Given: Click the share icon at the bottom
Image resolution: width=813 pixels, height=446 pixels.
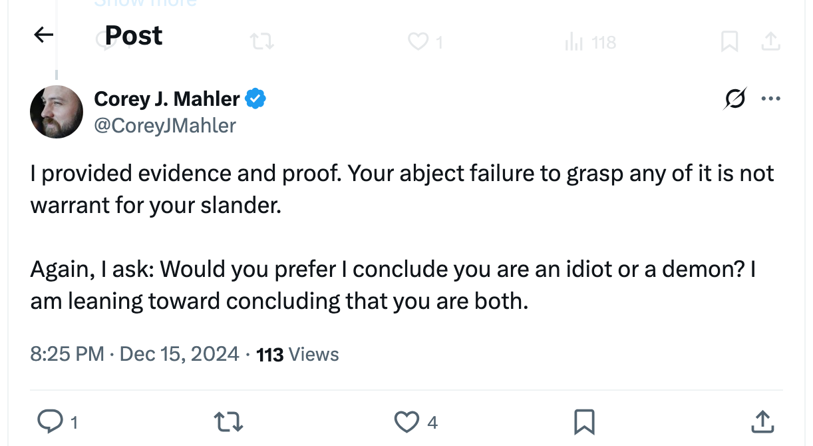Looking at the screenshot, I should coord(762,421).
